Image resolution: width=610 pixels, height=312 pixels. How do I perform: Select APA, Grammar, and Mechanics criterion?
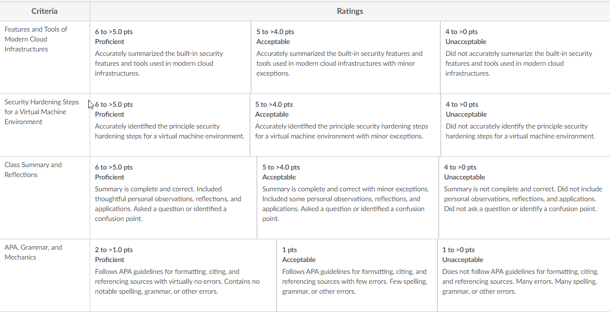coord(45,275)
